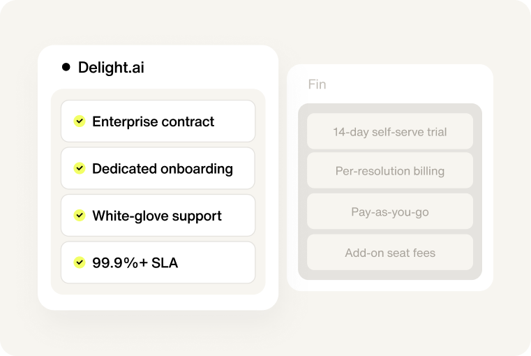Click the White-glove support yellow check icon
Image resolution: width=531 pixels, height=356 pixels.
80,215
